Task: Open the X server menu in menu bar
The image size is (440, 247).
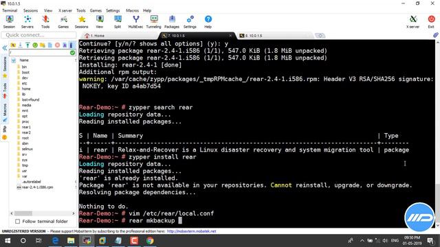Action: 65,10
